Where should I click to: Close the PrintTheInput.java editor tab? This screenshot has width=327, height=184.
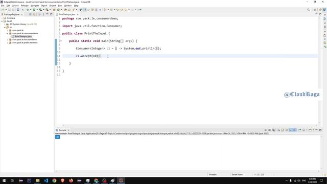(78, 14)
